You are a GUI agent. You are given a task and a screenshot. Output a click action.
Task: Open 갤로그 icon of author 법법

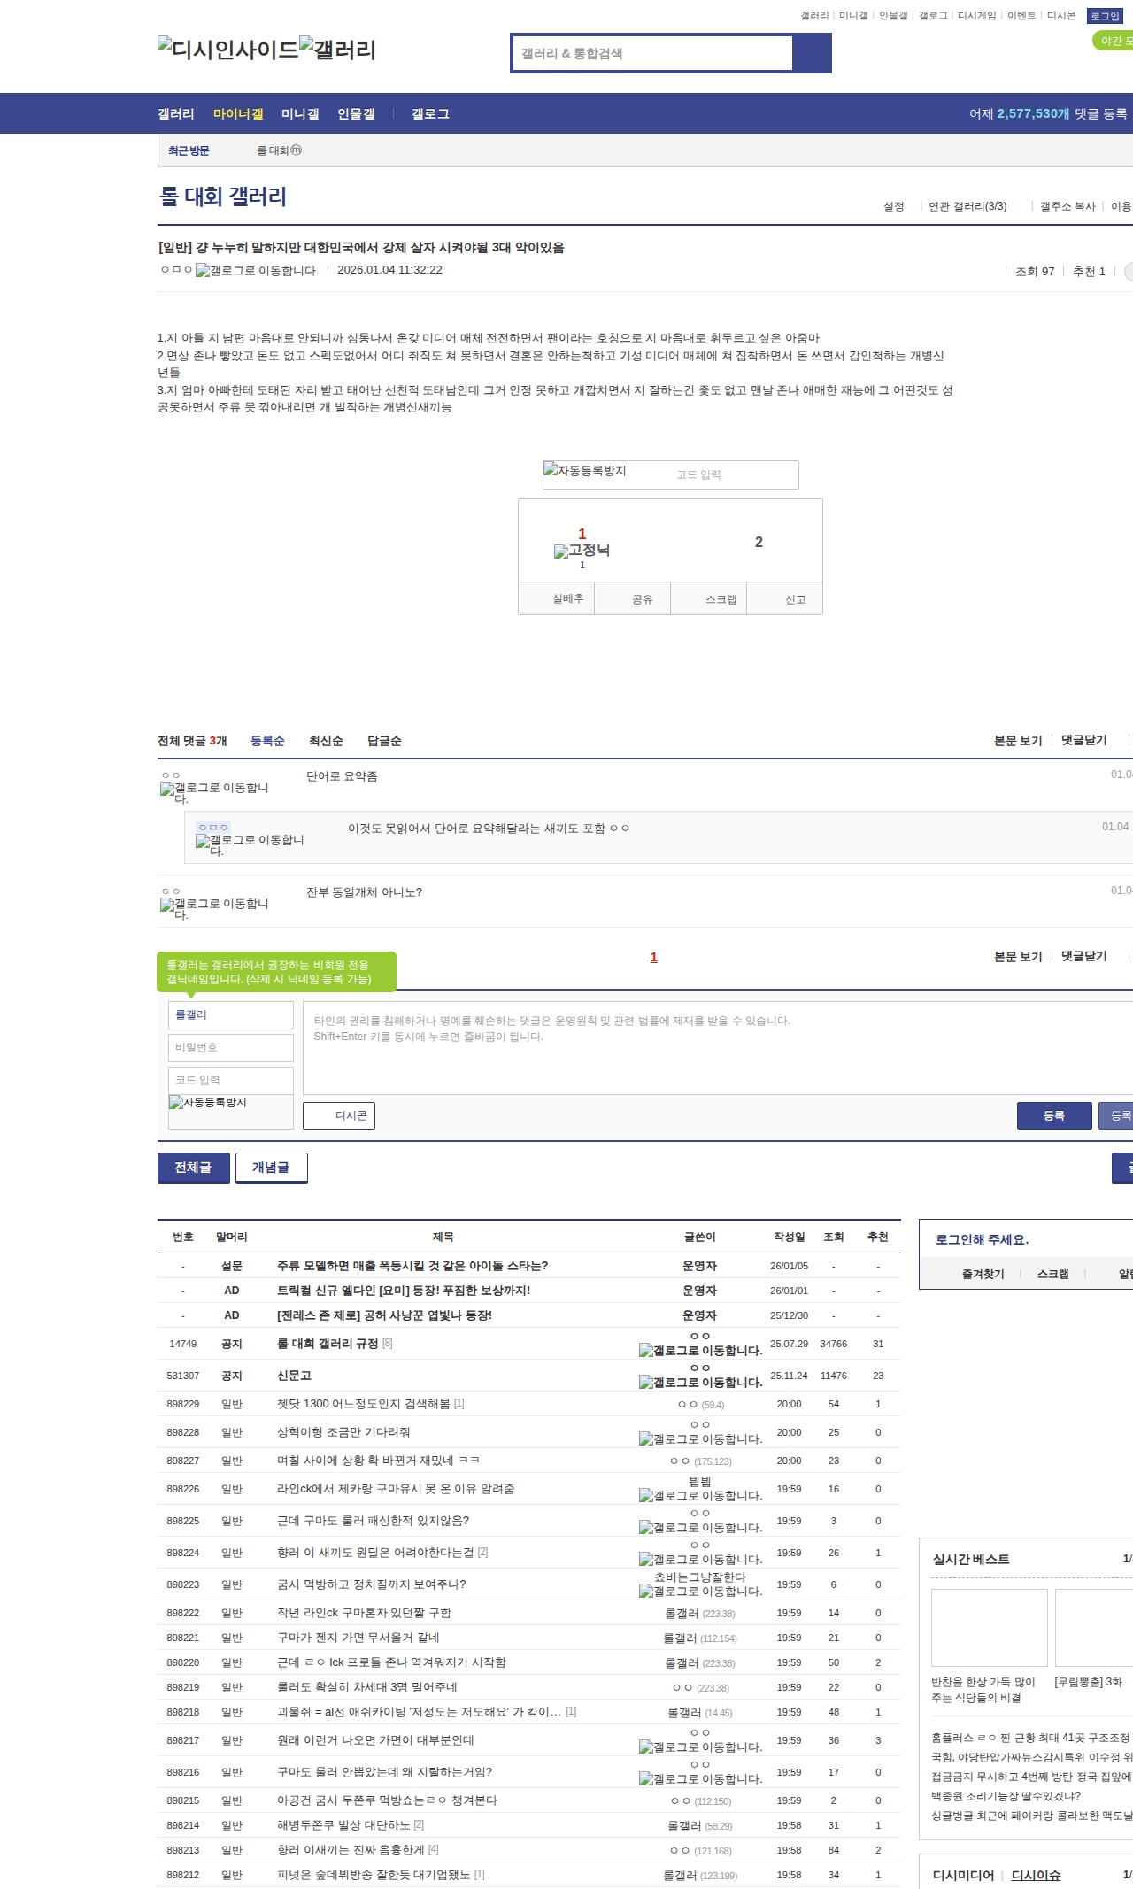point(699,1496)
